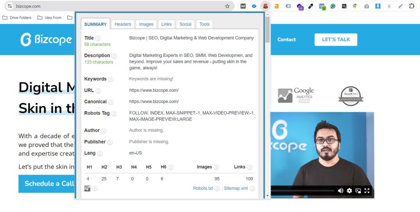Click the extension icon with 33 badge
Screen dimensions: 420x212
click(300, 7)
